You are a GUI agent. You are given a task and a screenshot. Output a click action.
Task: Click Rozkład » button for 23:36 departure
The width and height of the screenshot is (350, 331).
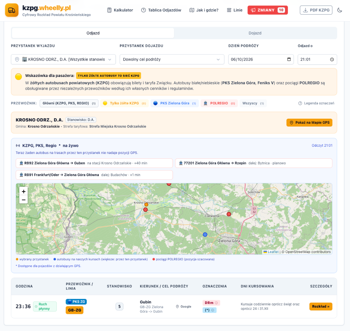coord(321,306)
